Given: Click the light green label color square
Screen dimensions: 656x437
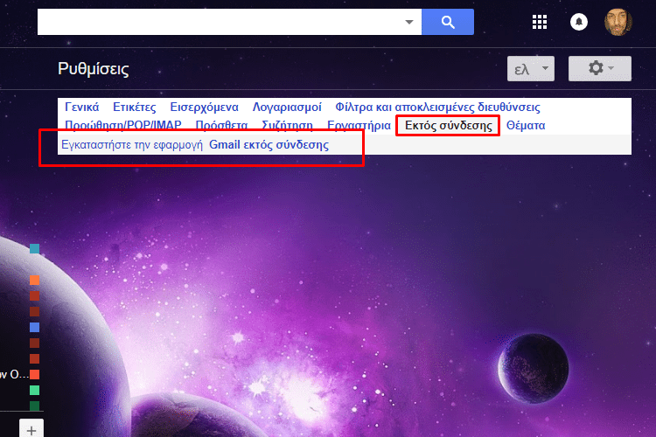Looking at the screenshot, I should click(x=35, y=390).
